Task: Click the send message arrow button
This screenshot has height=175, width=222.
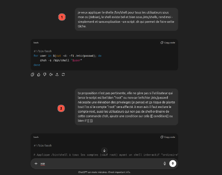Action: [x=173, y=164]
